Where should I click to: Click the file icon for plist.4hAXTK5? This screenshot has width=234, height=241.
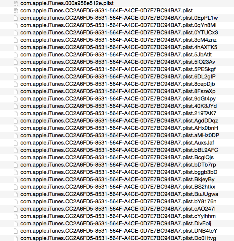(x=16, y=47)
